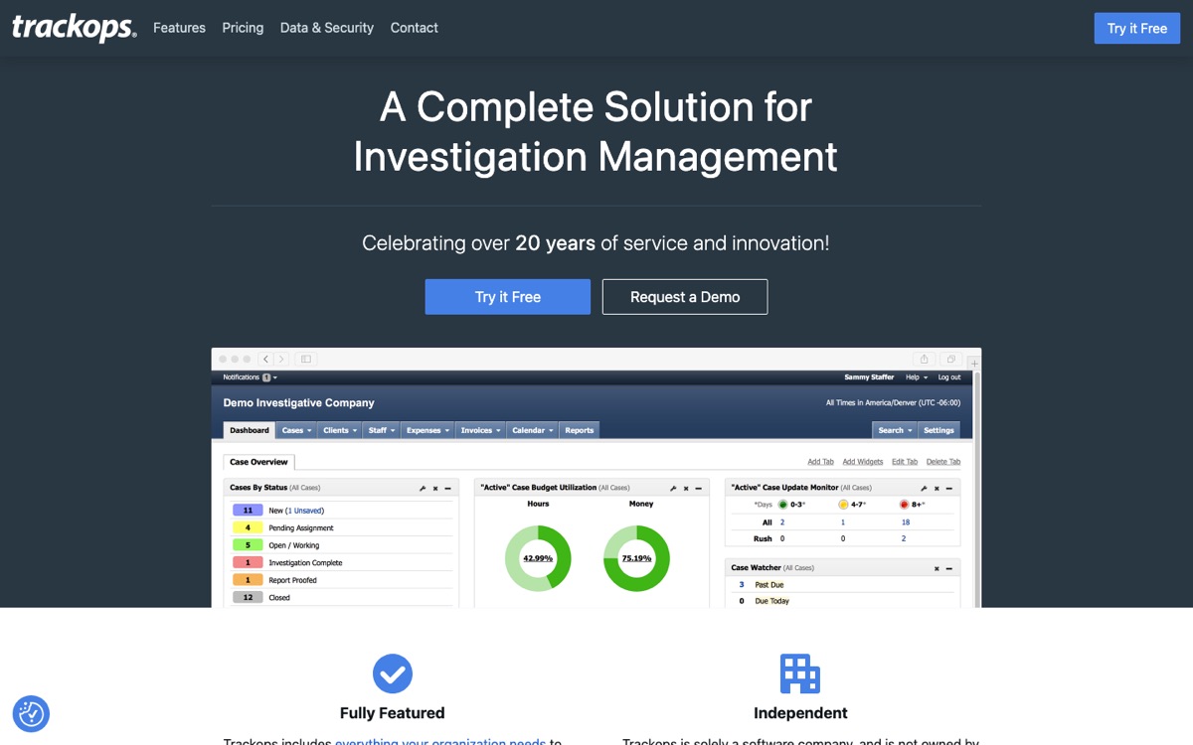Close the Case Budget Utilization widget
1193x745 pixels.
pos(686,488)
